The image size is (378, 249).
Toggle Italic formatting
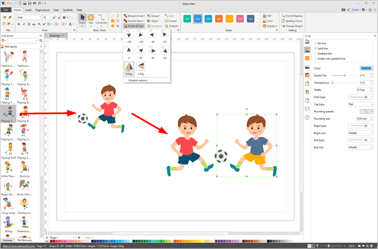(24, 24)
